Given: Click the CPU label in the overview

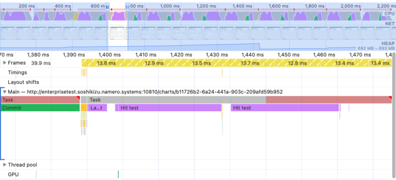Looking at the screenshot, I should click(x=390, y=14).
